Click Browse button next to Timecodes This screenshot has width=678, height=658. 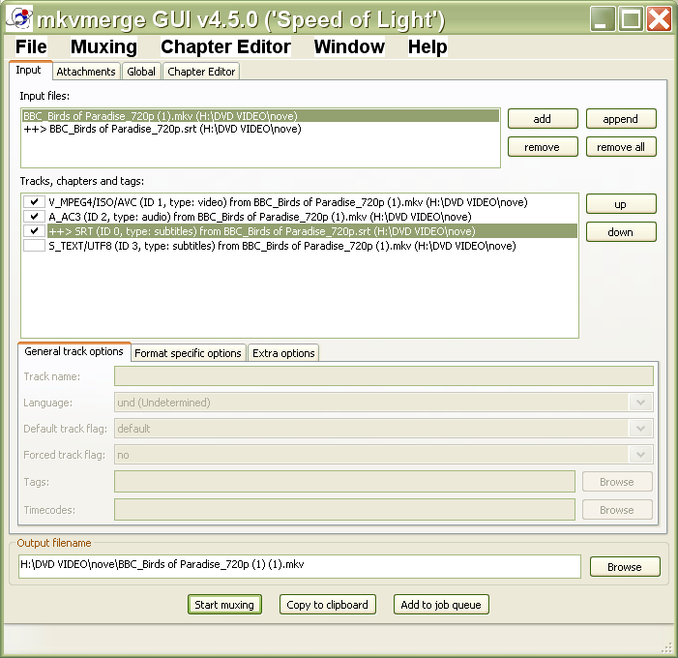[x=617, y=510]
